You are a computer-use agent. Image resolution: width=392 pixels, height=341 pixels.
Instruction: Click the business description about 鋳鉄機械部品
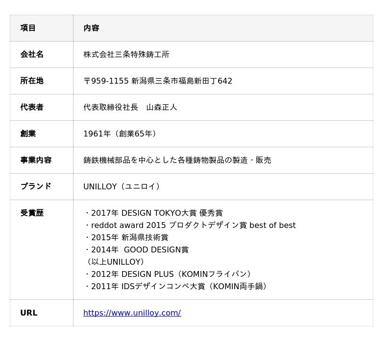[177, 160]
